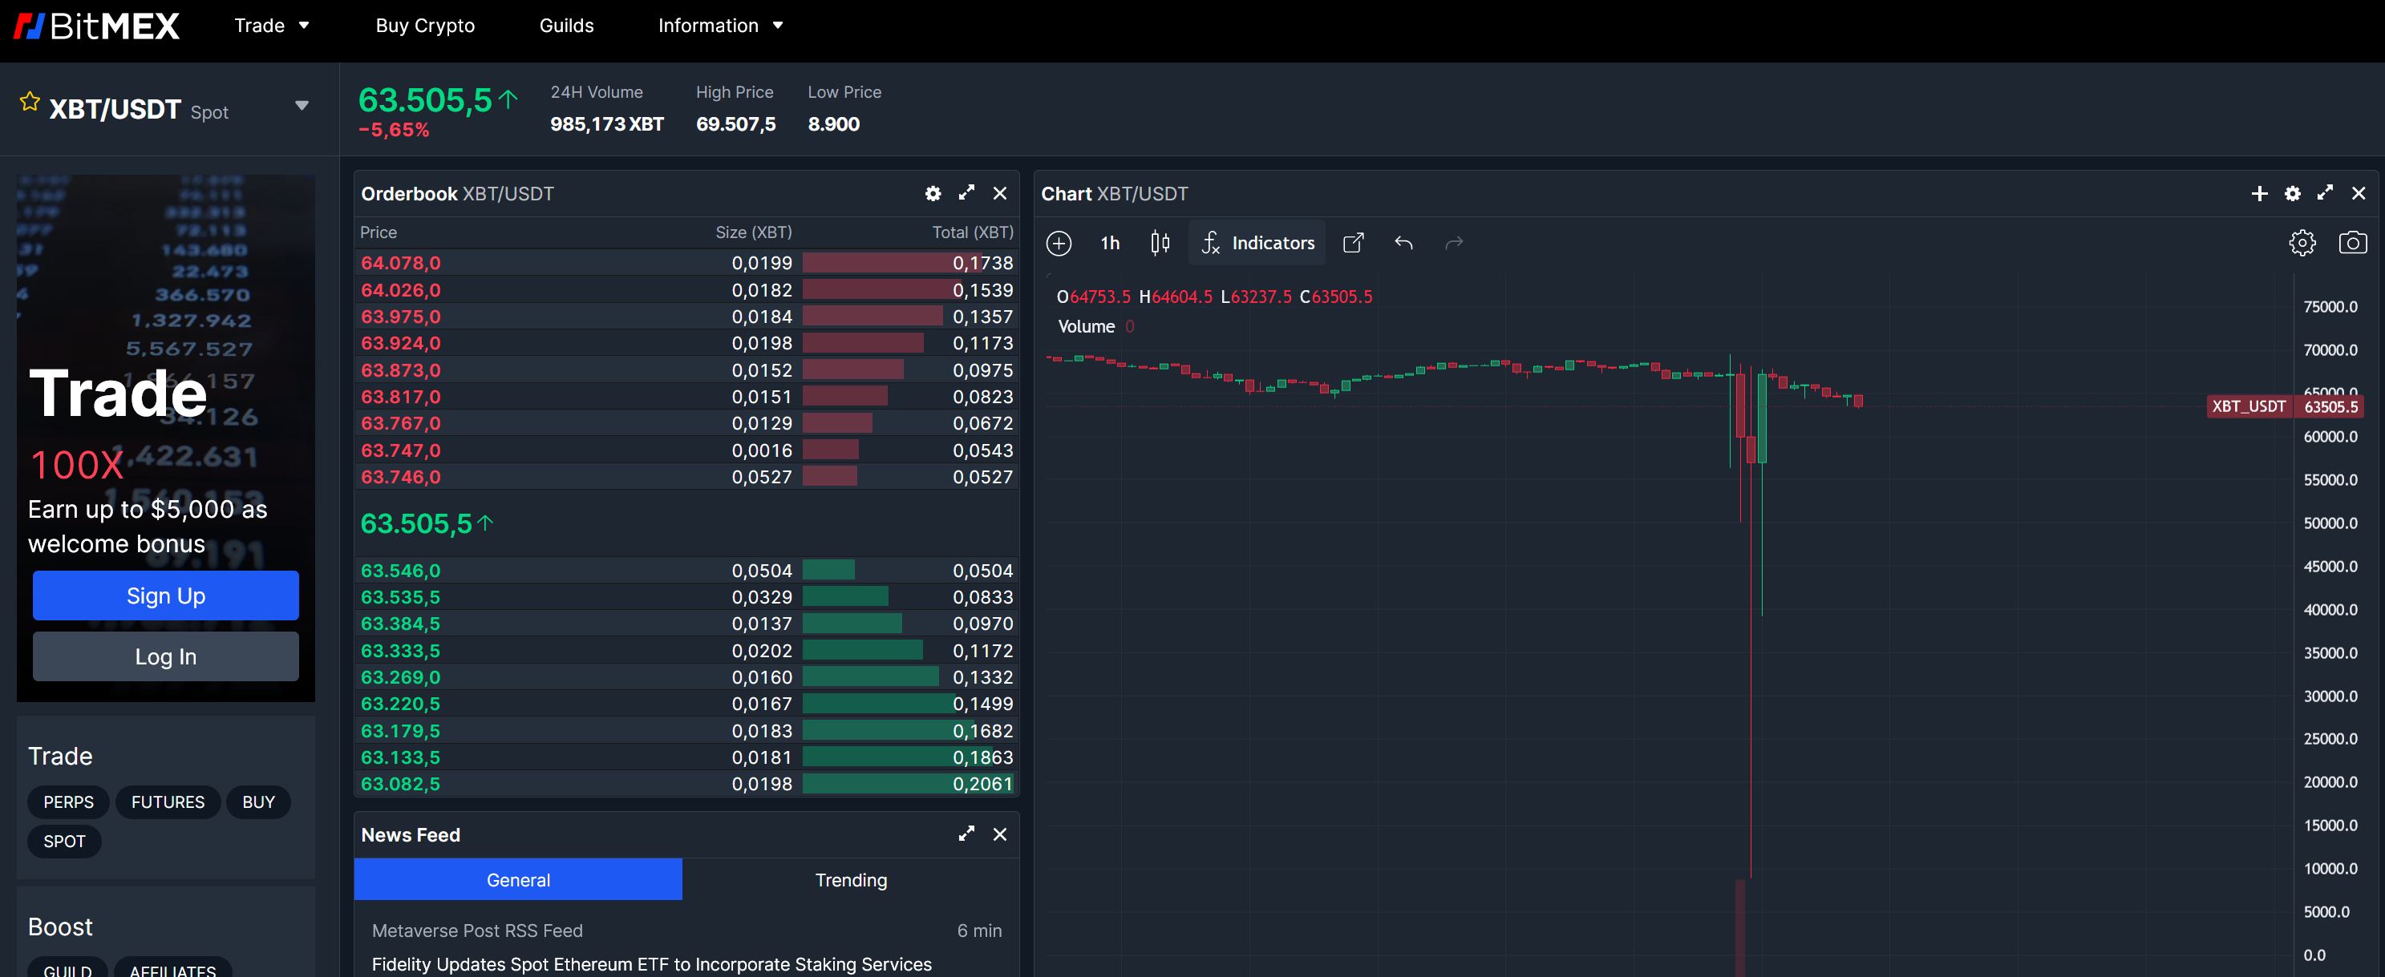Click the Sign Up button
Image resolution: width=2385 pixels, height=977 pixels.
(x=166, y=595)
